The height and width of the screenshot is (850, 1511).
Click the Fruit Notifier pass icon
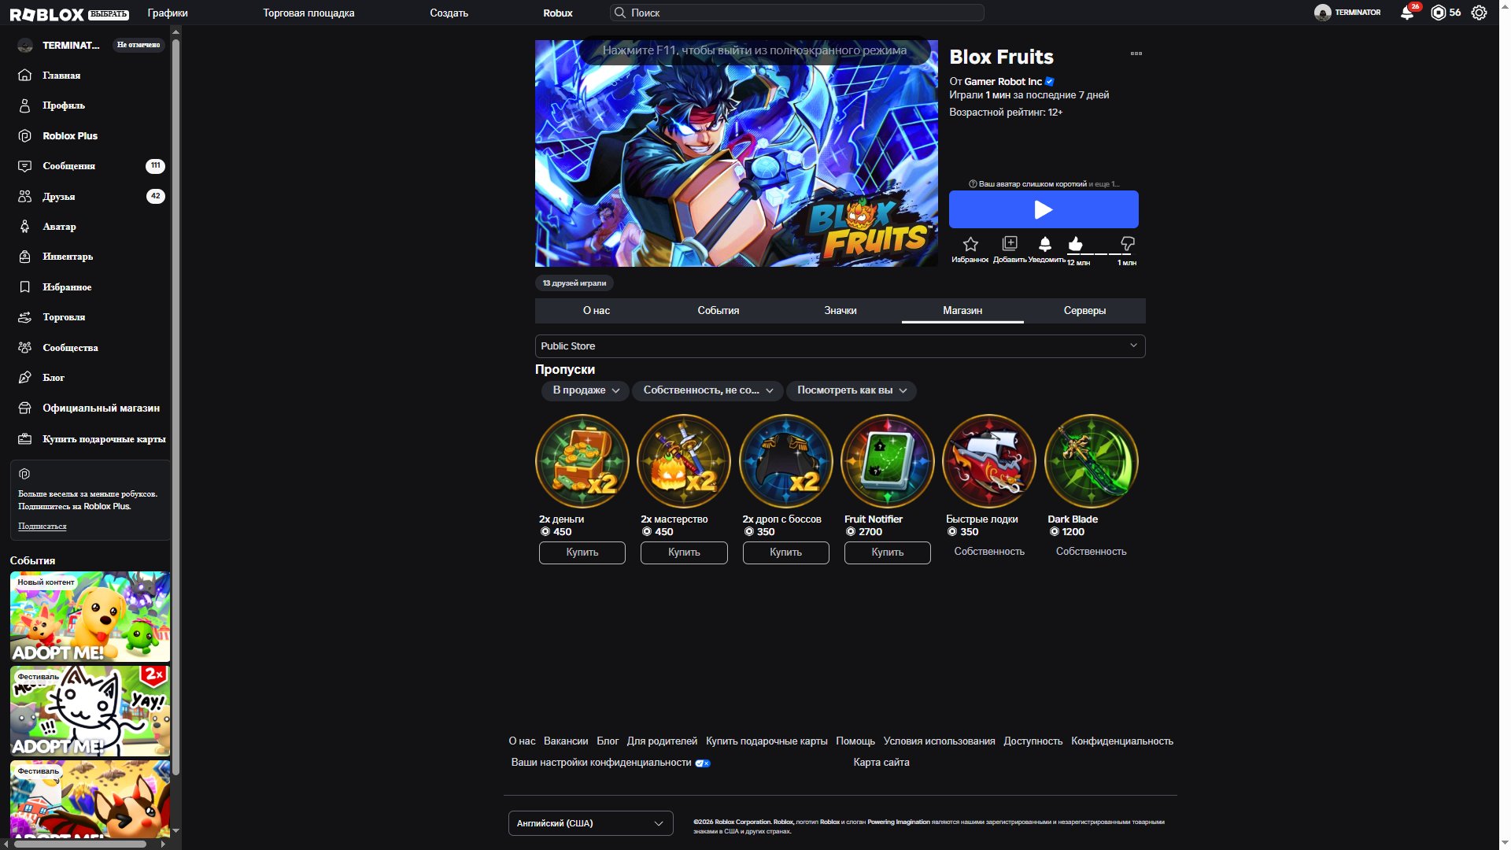(x=887, y=461)
